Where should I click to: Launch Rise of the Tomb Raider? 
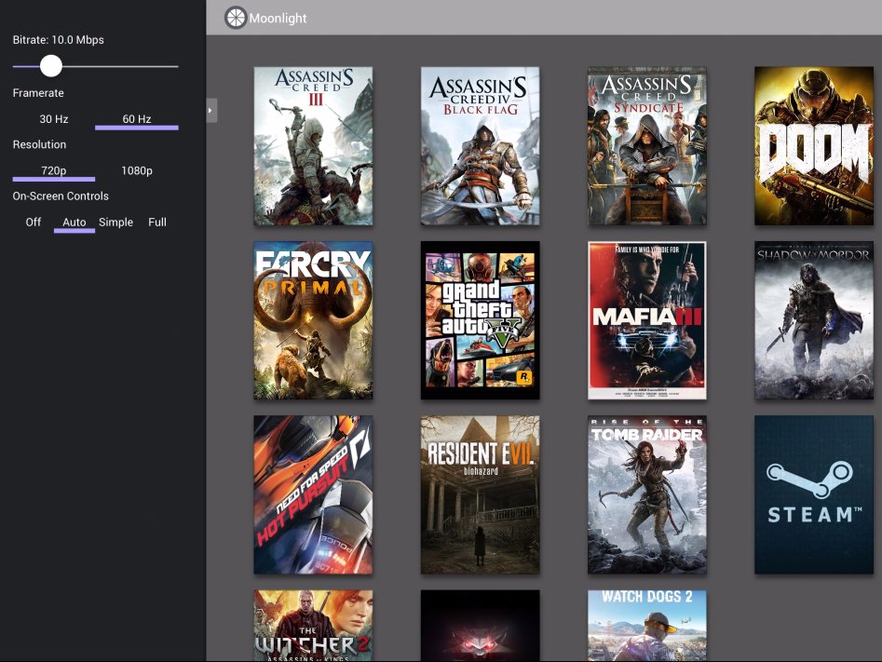[647, 495]
